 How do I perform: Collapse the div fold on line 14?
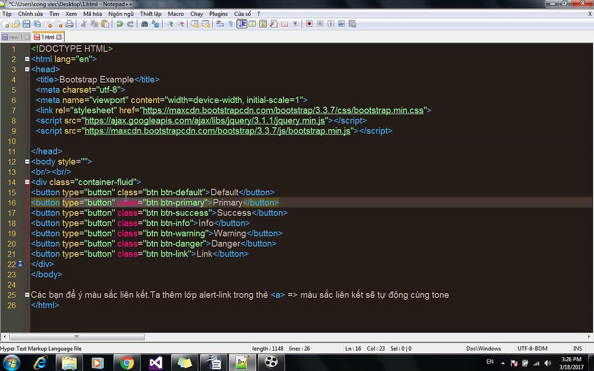[27, 182]
